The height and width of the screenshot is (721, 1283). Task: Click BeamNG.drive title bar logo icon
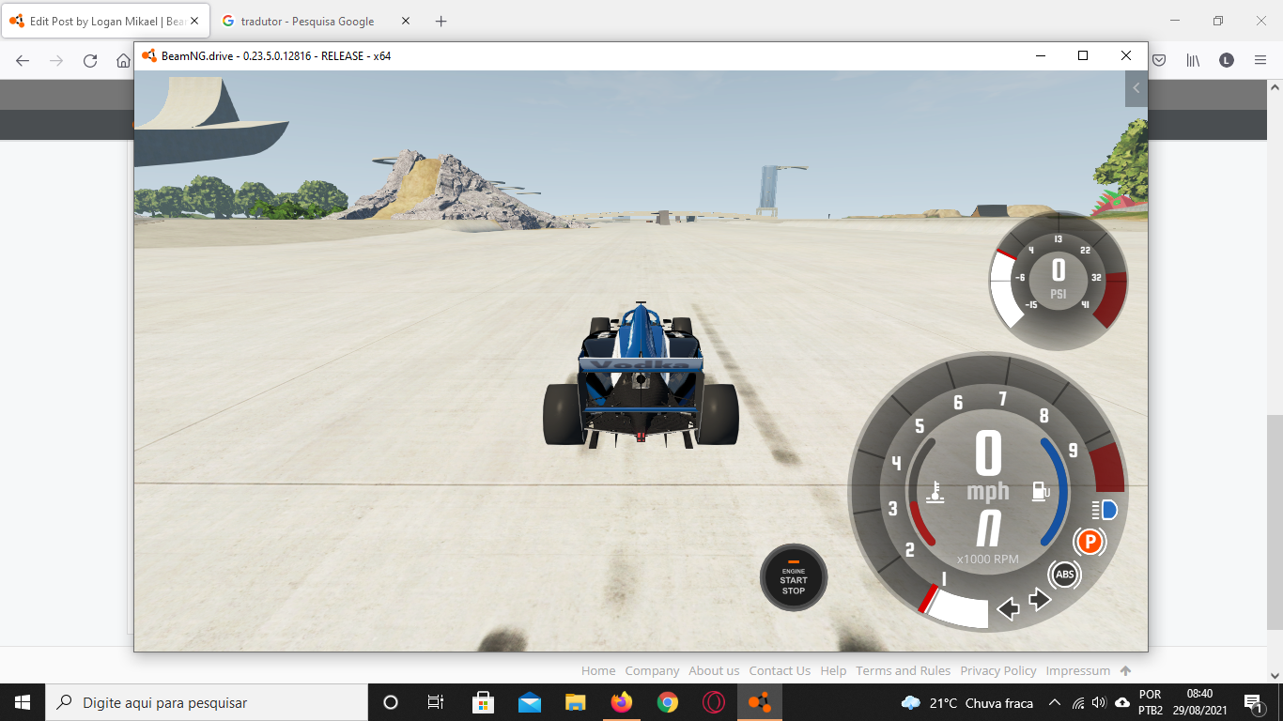(x=148, y=55)
